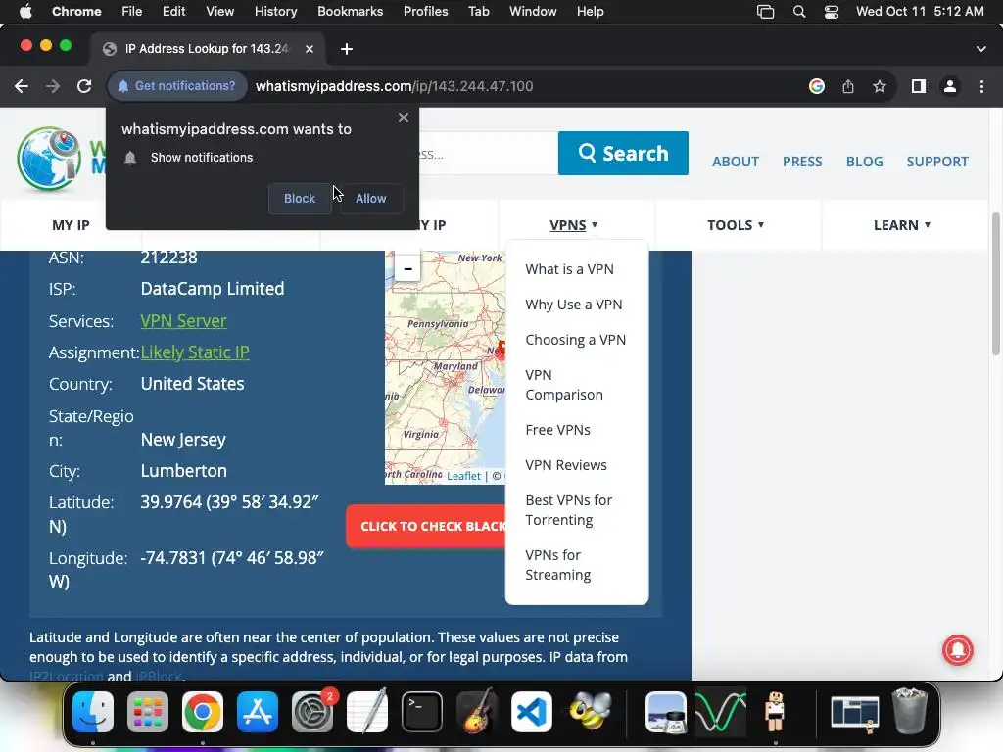Close the IP Address Lookup tab

pos(310,49)
